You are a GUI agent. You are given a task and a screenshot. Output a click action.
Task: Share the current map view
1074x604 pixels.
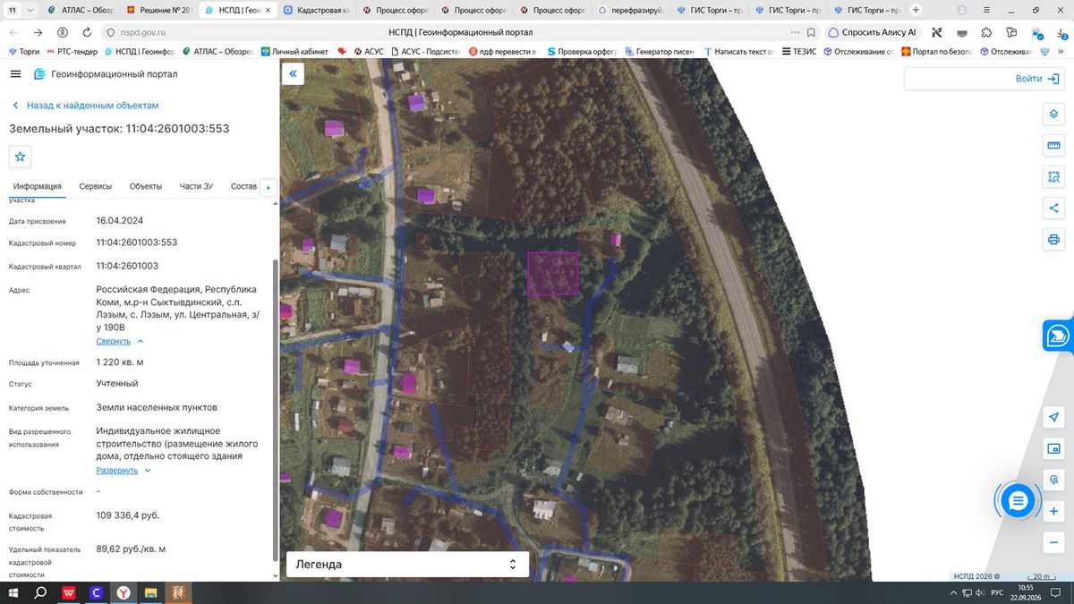tap(1053, 208)
